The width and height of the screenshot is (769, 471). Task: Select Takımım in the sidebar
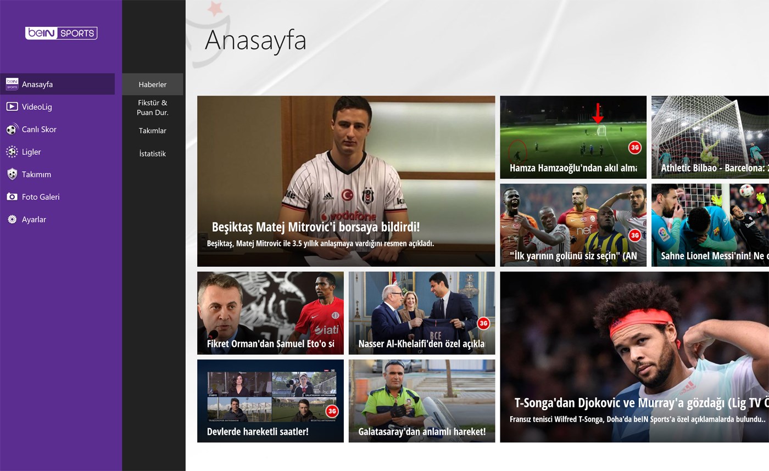point(58,175)
